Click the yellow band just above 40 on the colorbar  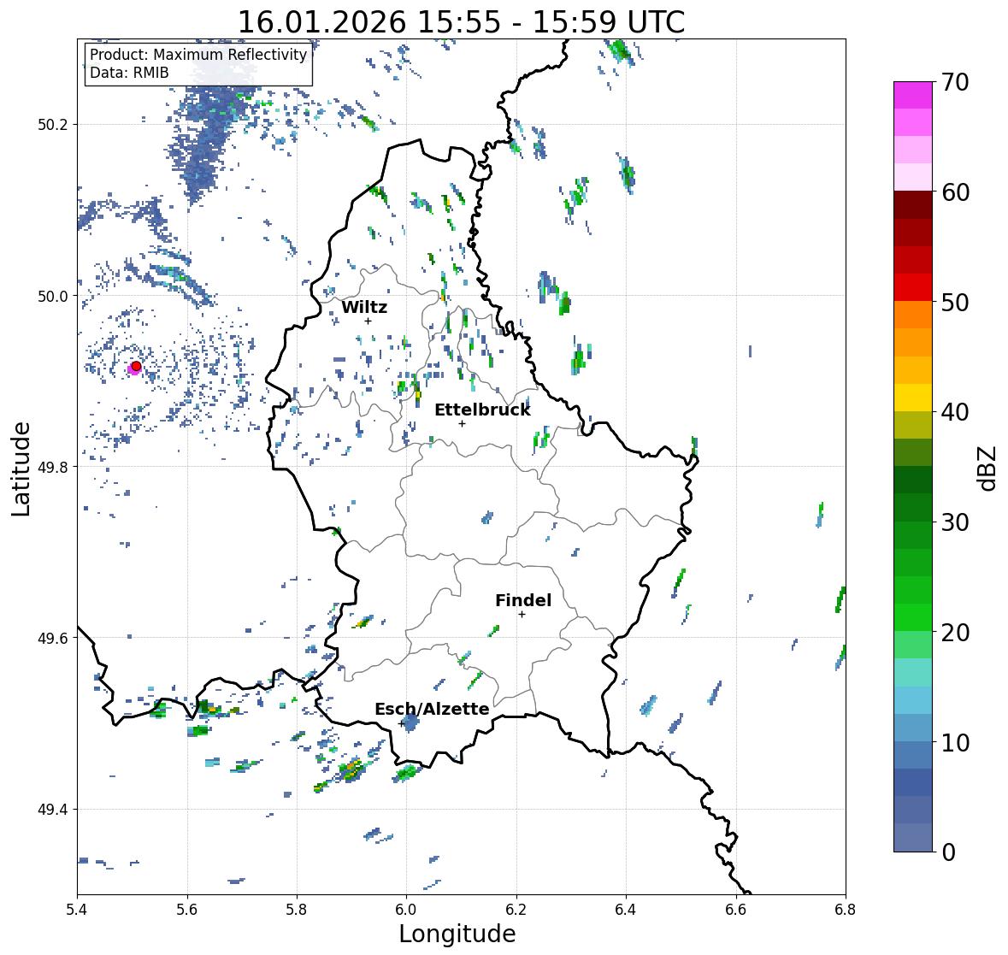[913, 398]
